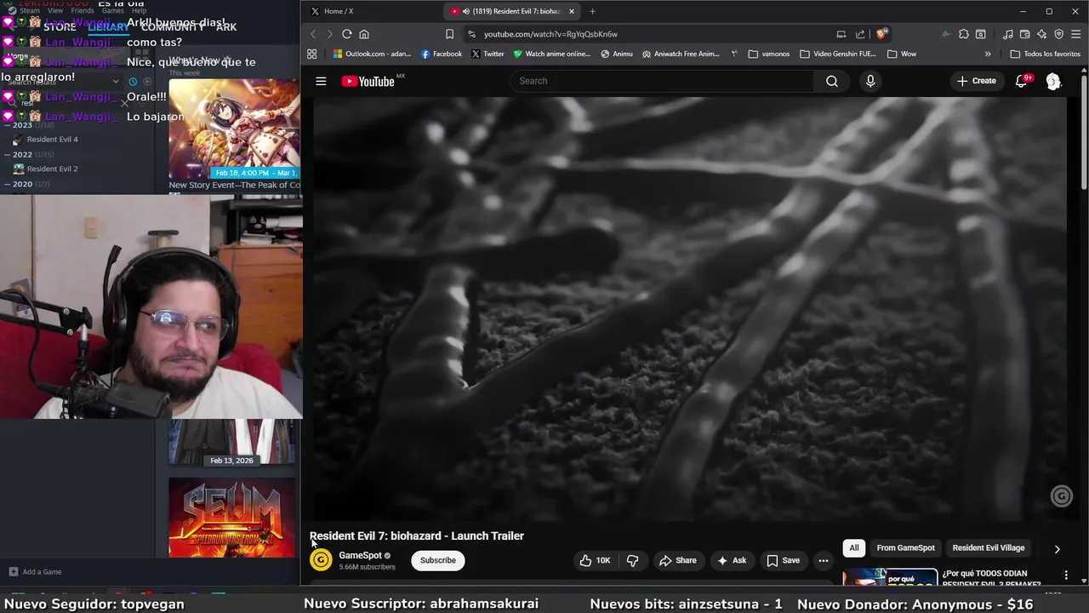Open the VPN shield icon in toolbar

click(1059, 34)
